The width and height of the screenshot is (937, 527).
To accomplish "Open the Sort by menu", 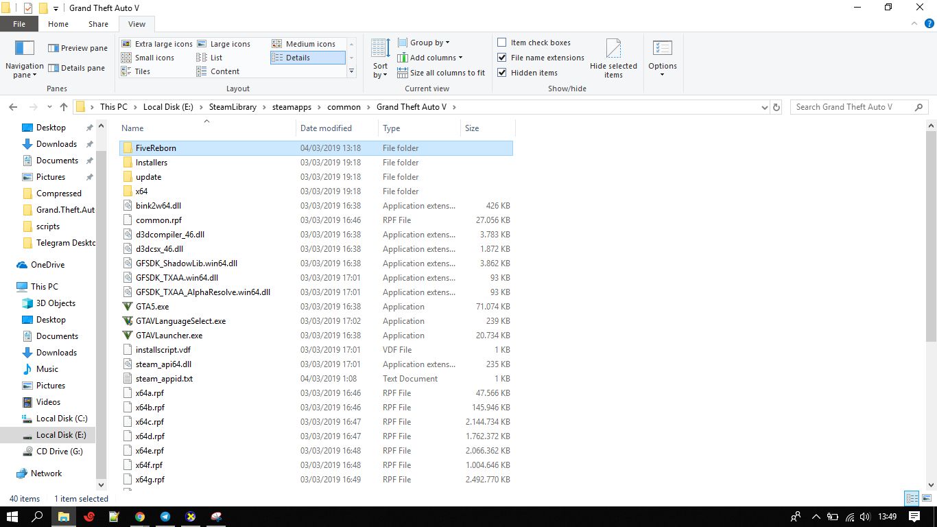I will click(x=380, y=59).
